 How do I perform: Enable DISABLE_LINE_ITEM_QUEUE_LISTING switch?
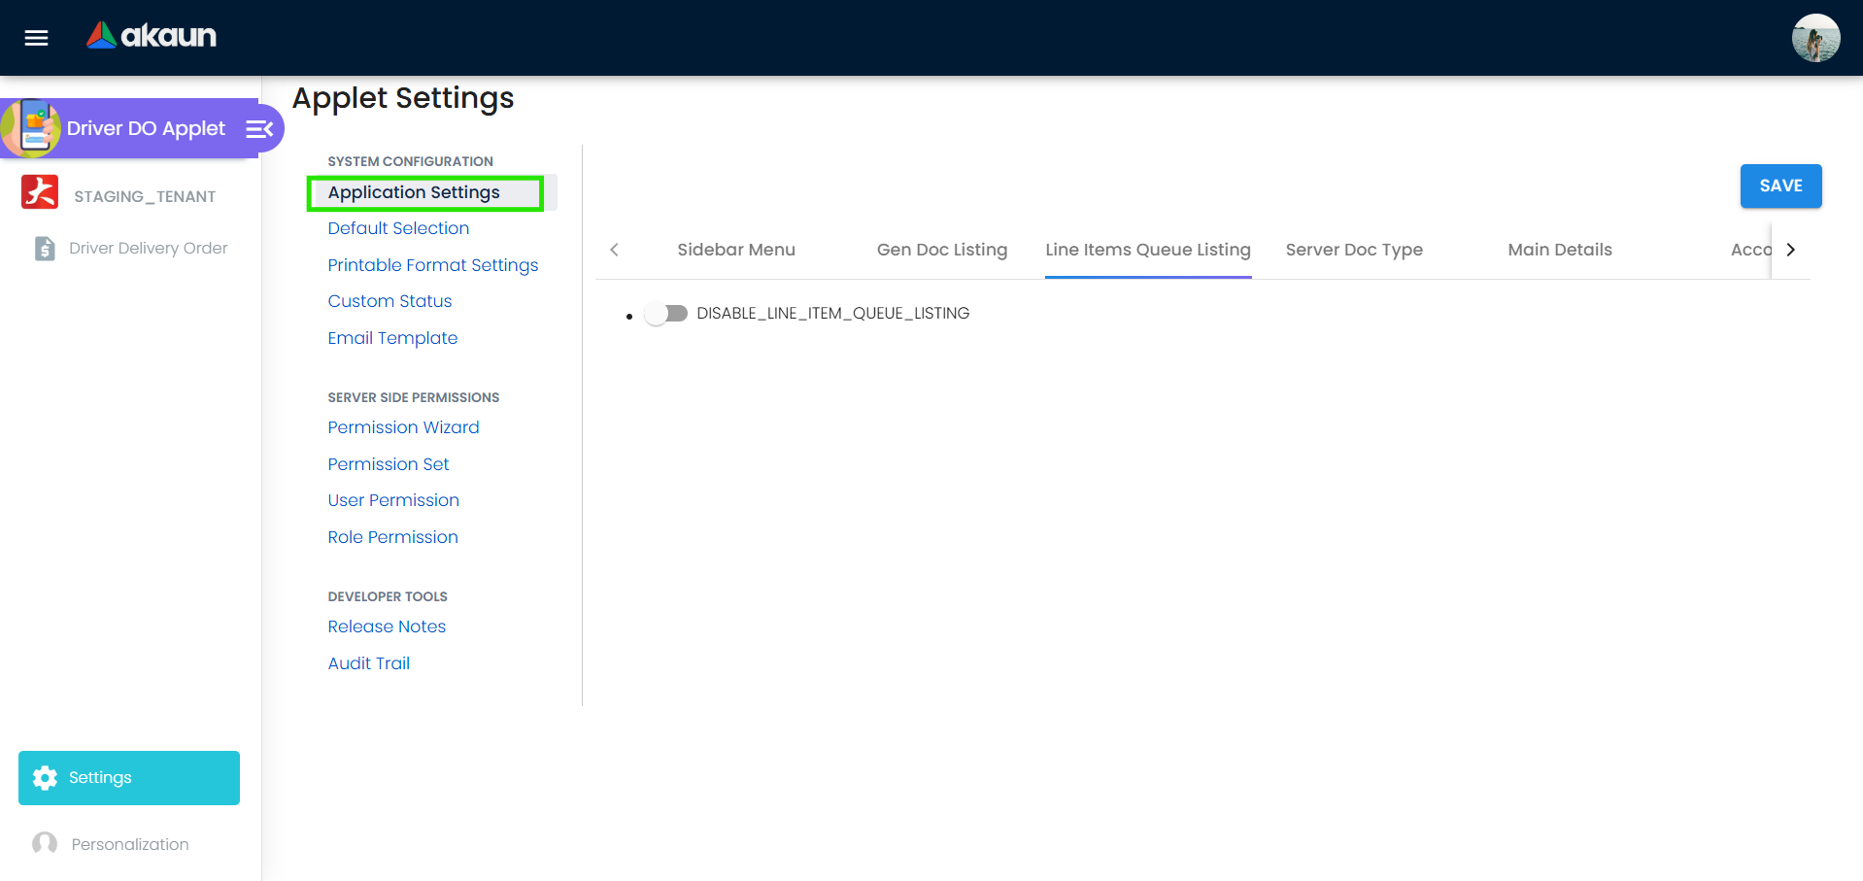point(666,313)
